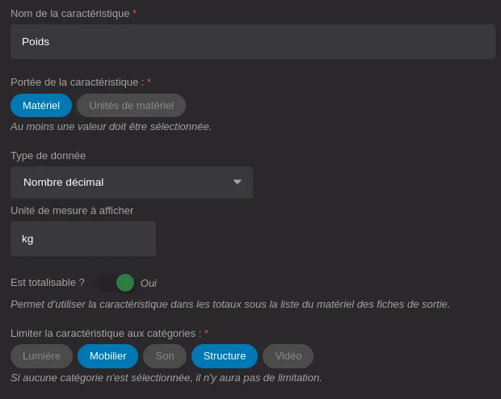Click the Limiter la caractéristique aux catégories label

[x=105, y=333]
